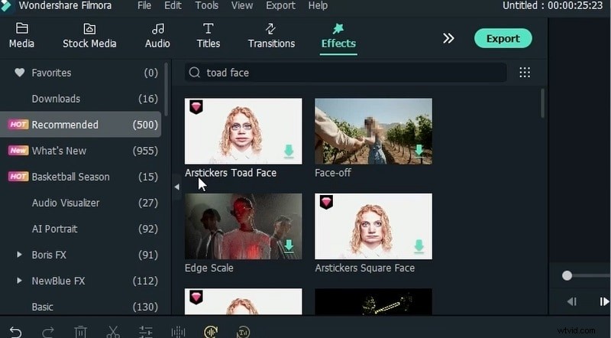Open the Stock Media tab
611x338 pixels.
tap(89, 35)
